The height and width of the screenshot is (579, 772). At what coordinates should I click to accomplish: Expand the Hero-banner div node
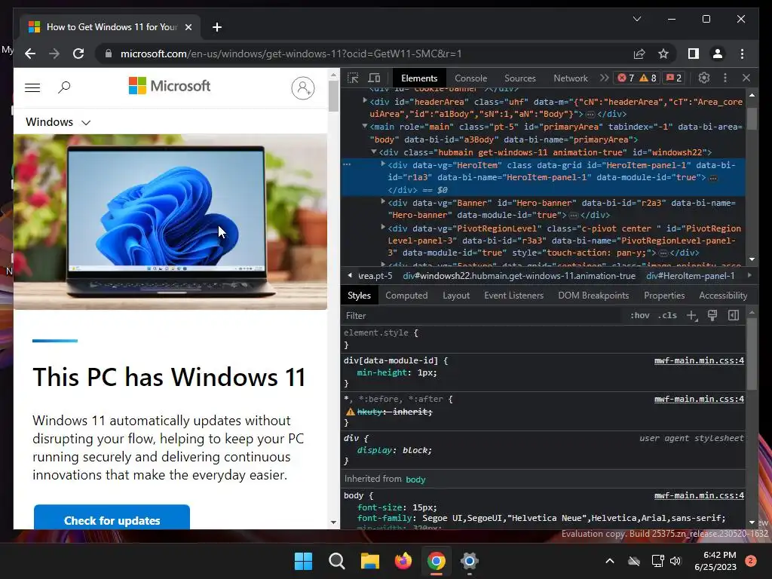383,201
